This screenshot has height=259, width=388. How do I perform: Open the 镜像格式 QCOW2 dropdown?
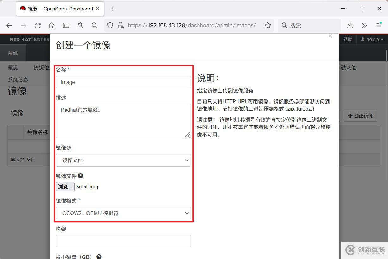(123, 213)
